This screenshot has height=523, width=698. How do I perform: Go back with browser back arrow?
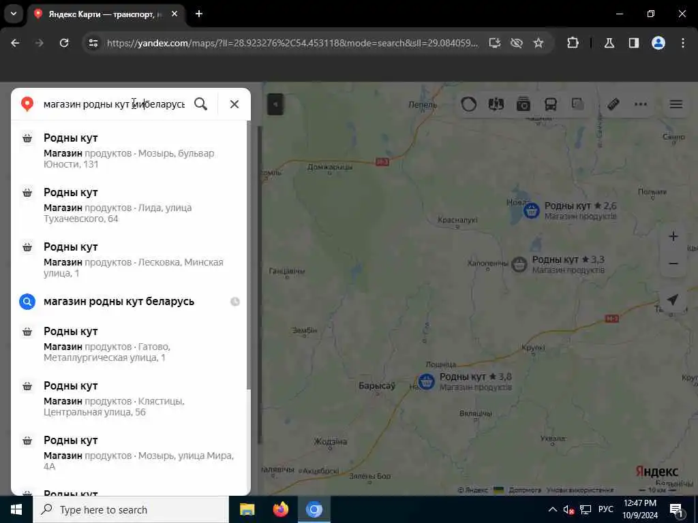15,43
